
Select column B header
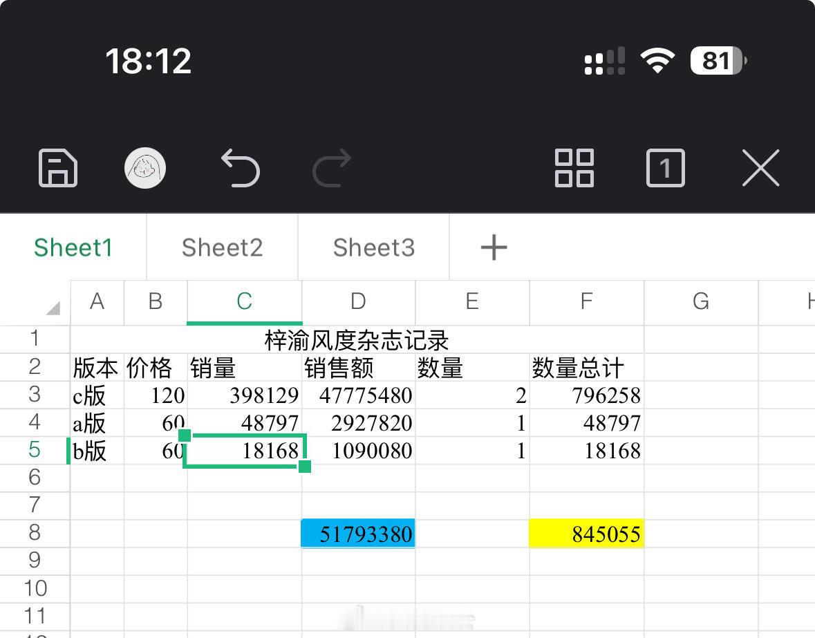(x=156, y=301)
